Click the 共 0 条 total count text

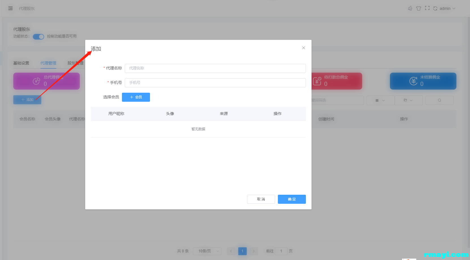pyautogui.click(x=183, y=251)
